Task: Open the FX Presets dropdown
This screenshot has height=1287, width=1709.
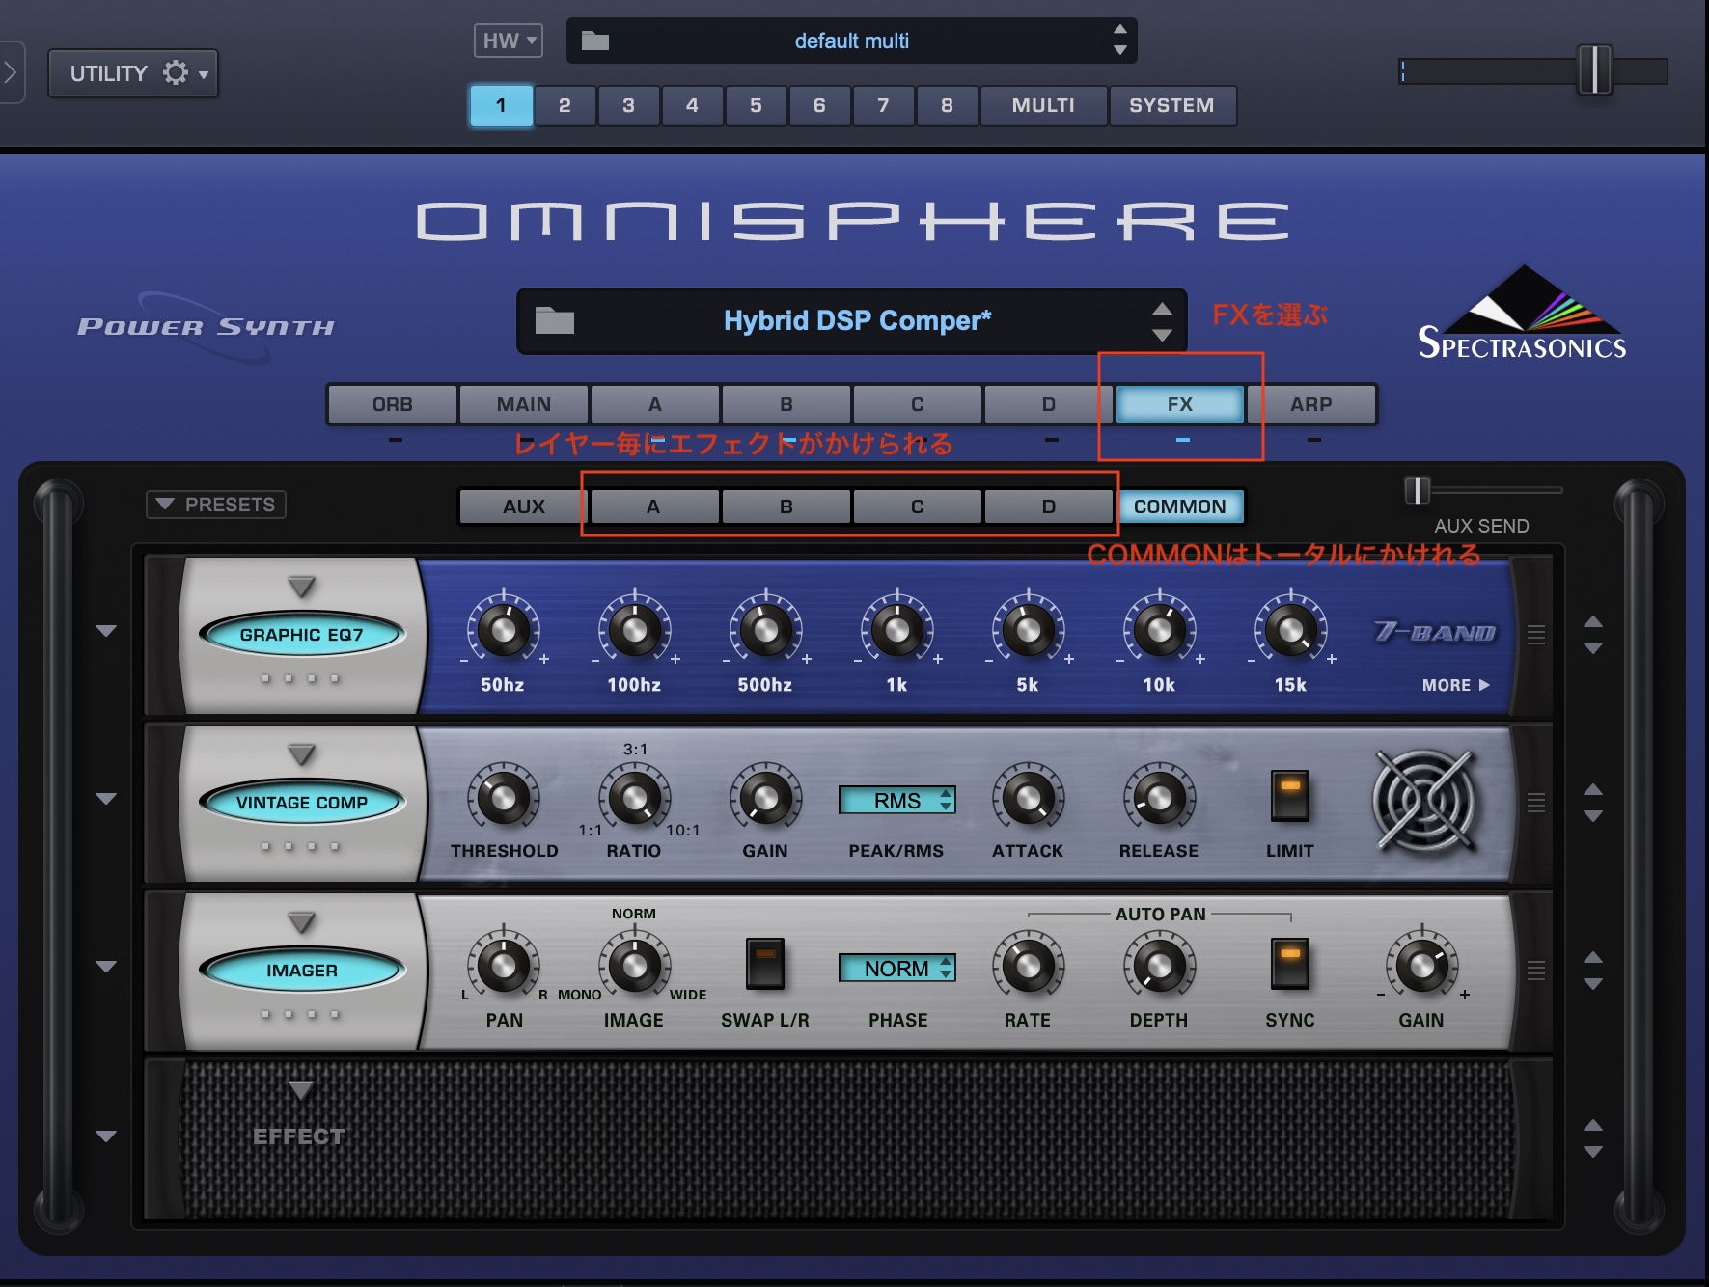Action: (x=216, y=505)
